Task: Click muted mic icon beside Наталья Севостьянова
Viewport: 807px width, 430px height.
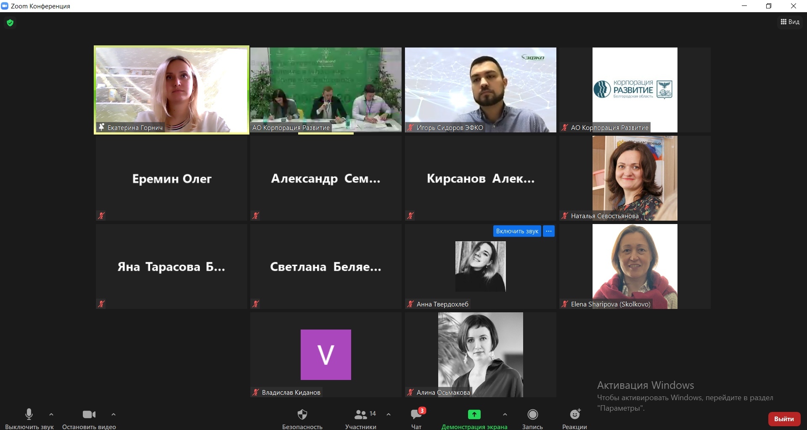Action: click(x=565, y=216)
